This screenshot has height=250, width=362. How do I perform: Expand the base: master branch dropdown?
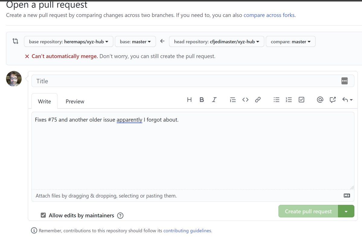135,42
